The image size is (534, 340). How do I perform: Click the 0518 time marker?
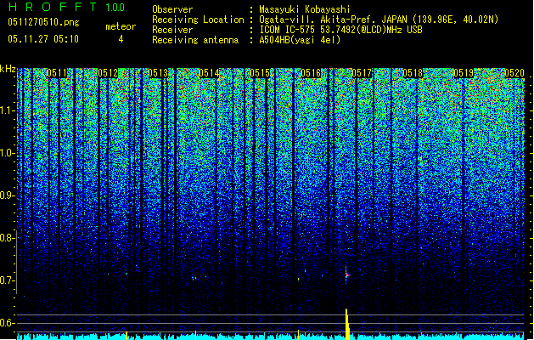(413, 73)
